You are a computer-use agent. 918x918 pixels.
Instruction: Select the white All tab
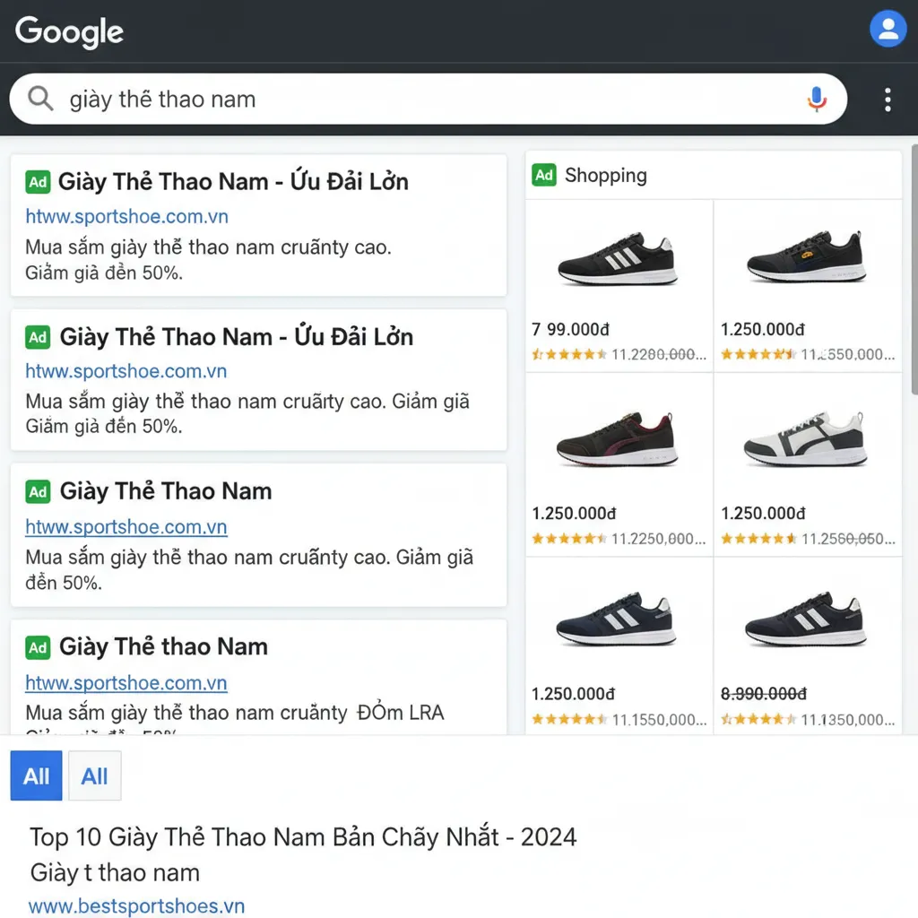tap(95, 775)
